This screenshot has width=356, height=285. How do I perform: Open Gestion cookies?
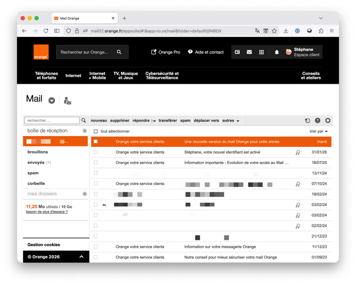coord(44,245)
